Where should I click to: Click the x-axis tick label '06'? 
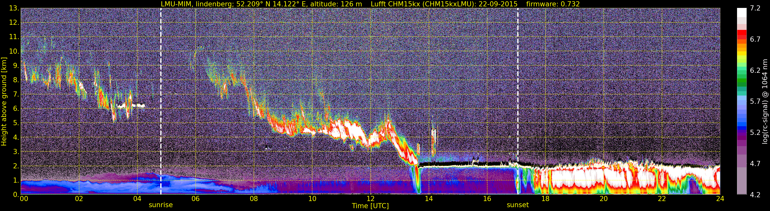tap(196, 199)
